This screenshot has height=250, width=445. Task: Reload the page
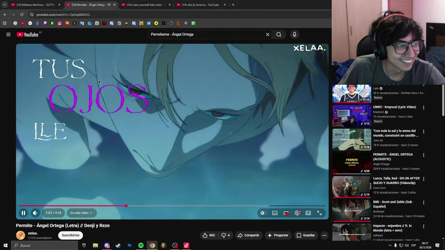22,15
